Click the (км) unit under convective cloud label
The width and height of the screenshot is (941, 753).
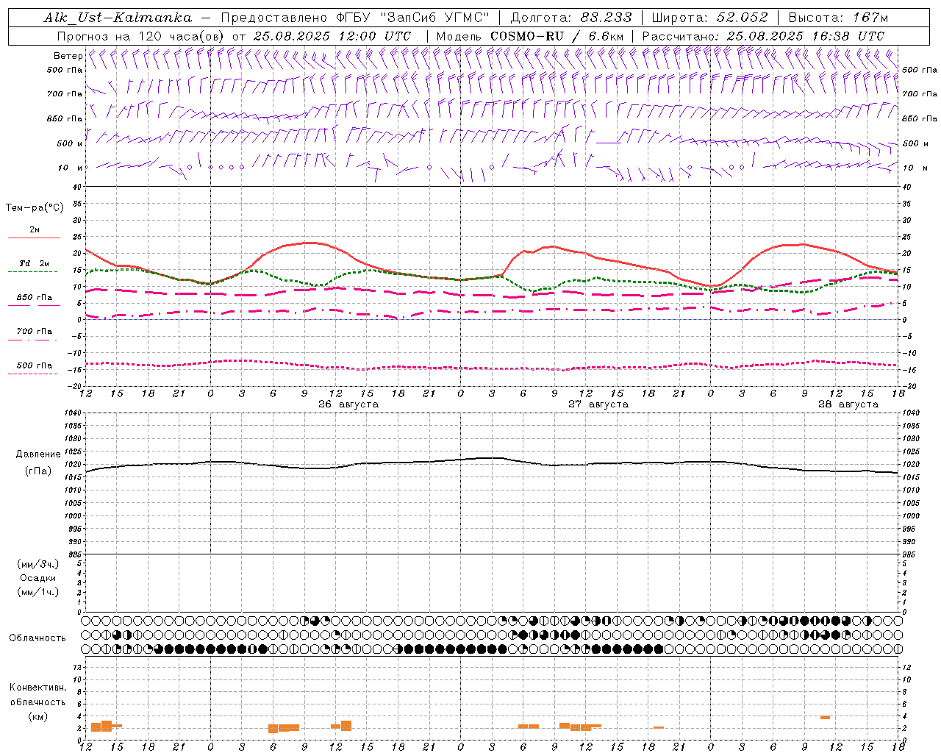38,716
